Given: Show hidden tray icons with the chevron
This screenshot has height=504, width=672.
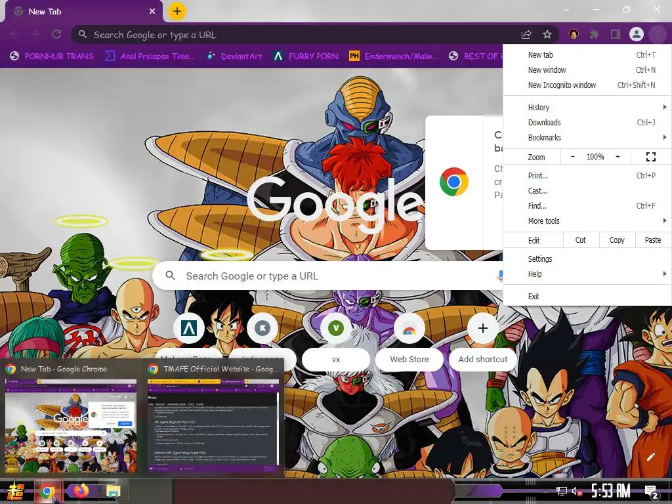Looking at the screenshot, I should point(545,491).
